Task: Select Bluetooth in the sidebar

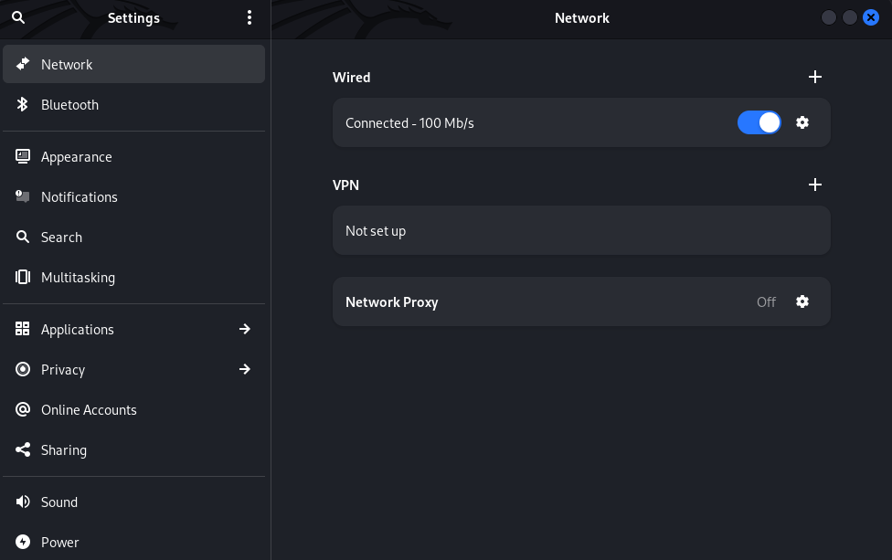Action: [x=133, y=105]
